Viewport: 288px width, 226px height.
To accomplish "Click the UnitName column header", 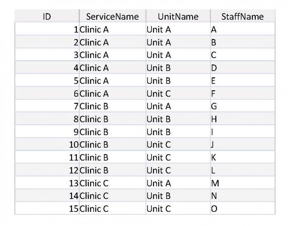I will tap(178, 16).
